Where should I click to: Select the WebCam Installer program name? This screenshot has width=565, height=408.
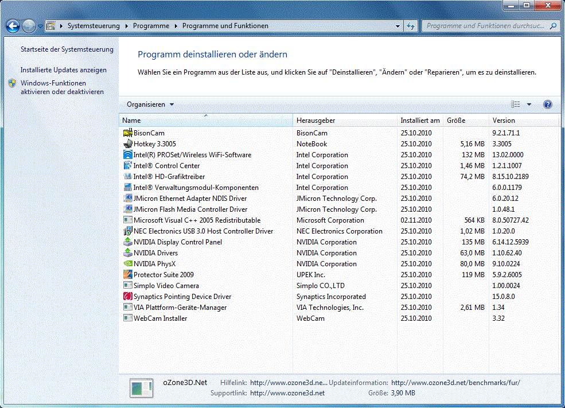[x=161, y=318]
